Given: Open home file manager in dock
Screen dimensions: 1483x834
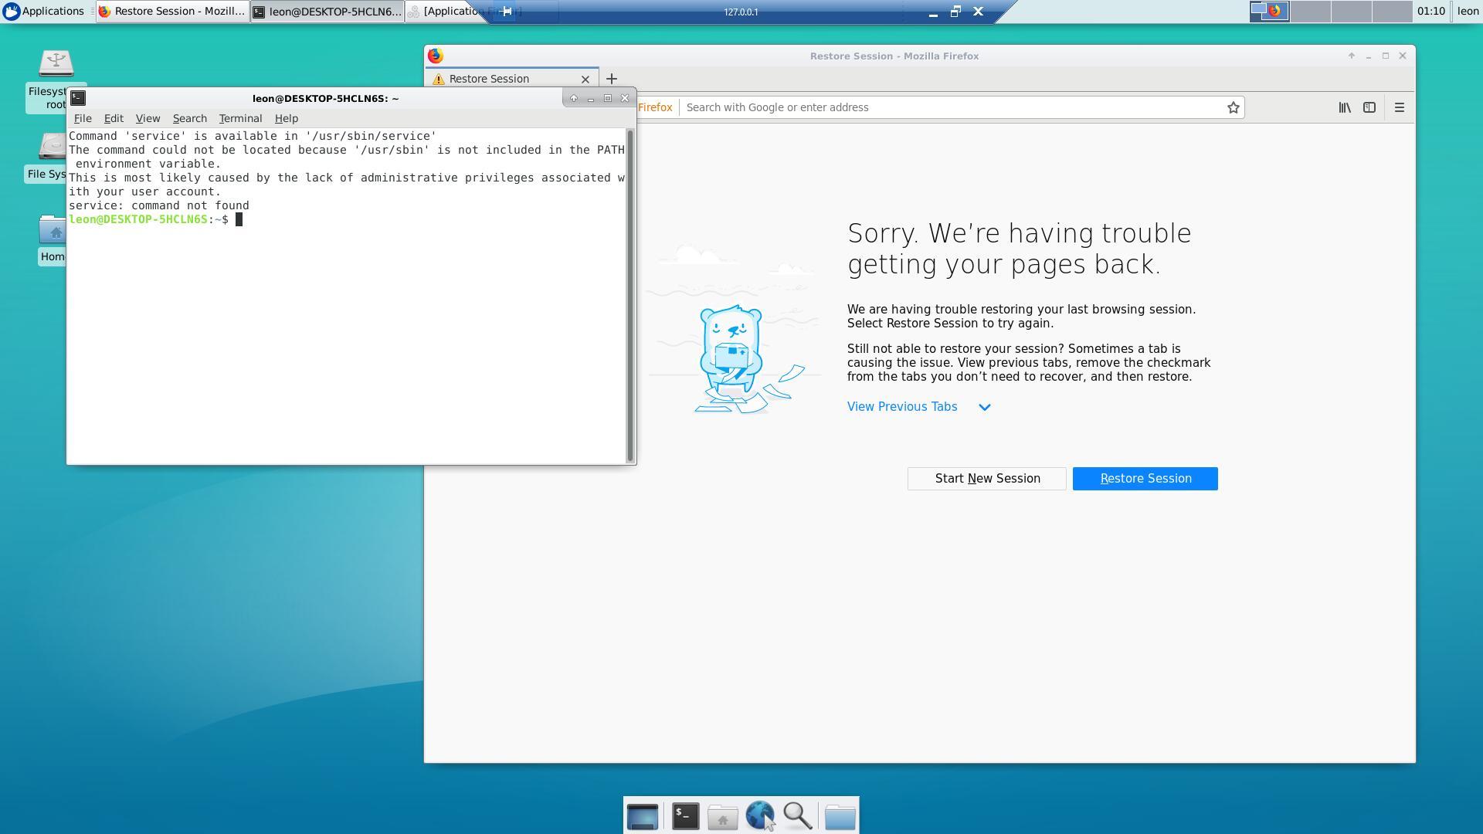Looking at the screenshot, I should coord(723,816).
